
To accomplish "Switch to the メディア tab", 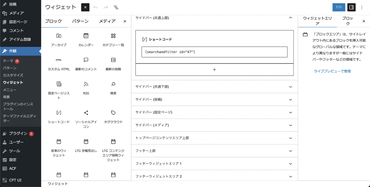I will pyautogui.click(x=107, y=21).
